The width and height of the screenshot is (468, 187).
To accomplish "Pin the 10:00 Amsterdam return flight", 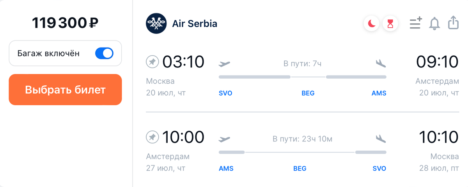I will point(152,137).
